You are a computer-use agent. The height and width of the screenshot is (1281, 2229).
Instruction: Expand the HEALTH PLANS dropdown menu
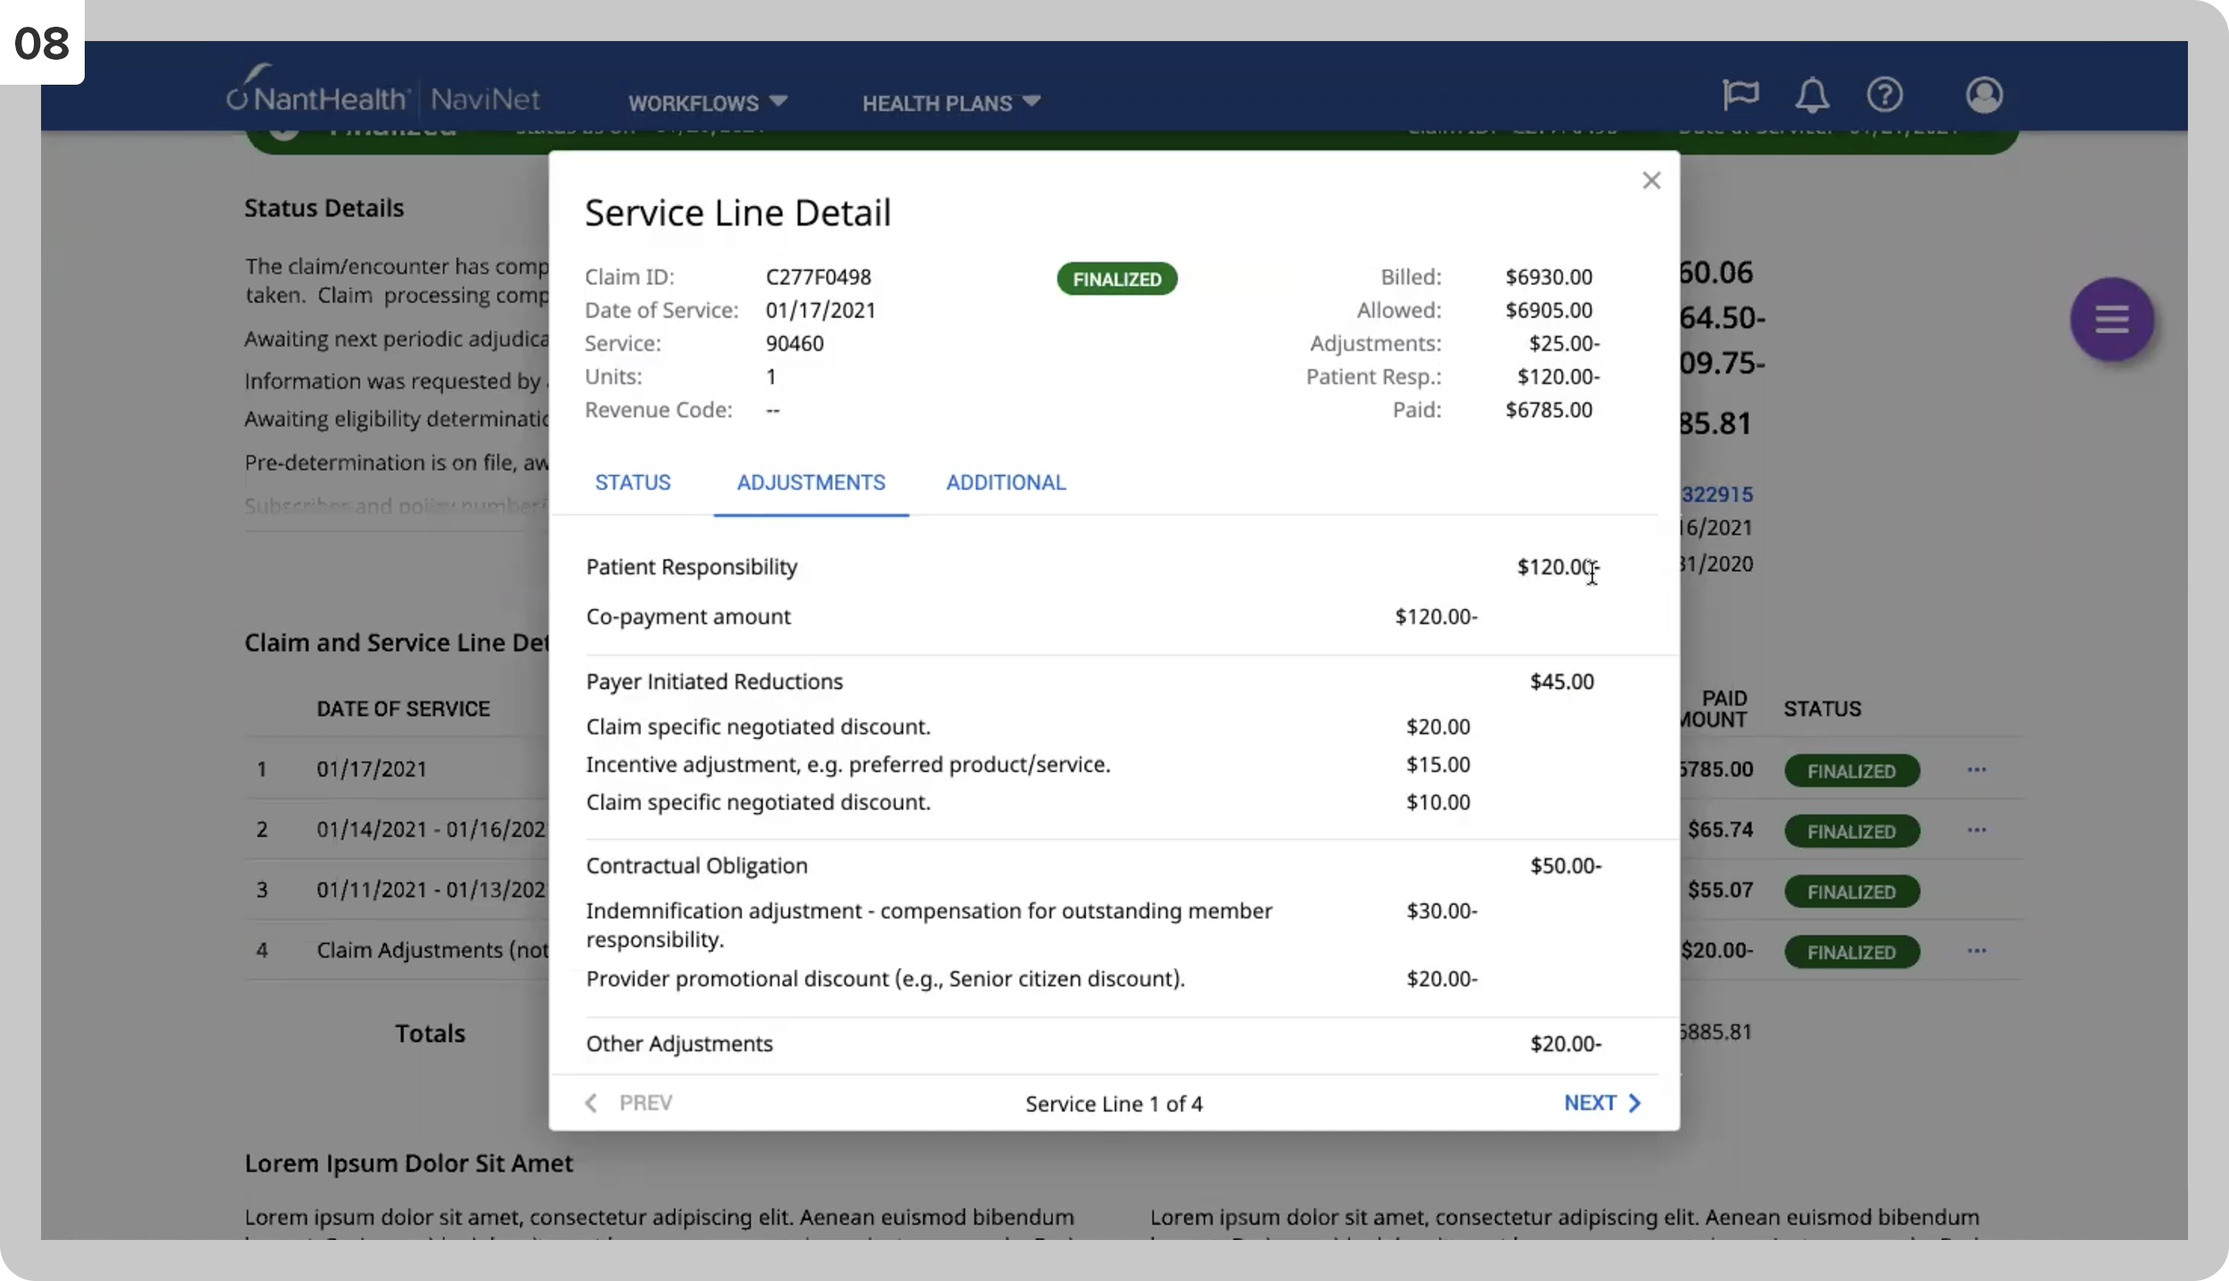pos(950,103)
